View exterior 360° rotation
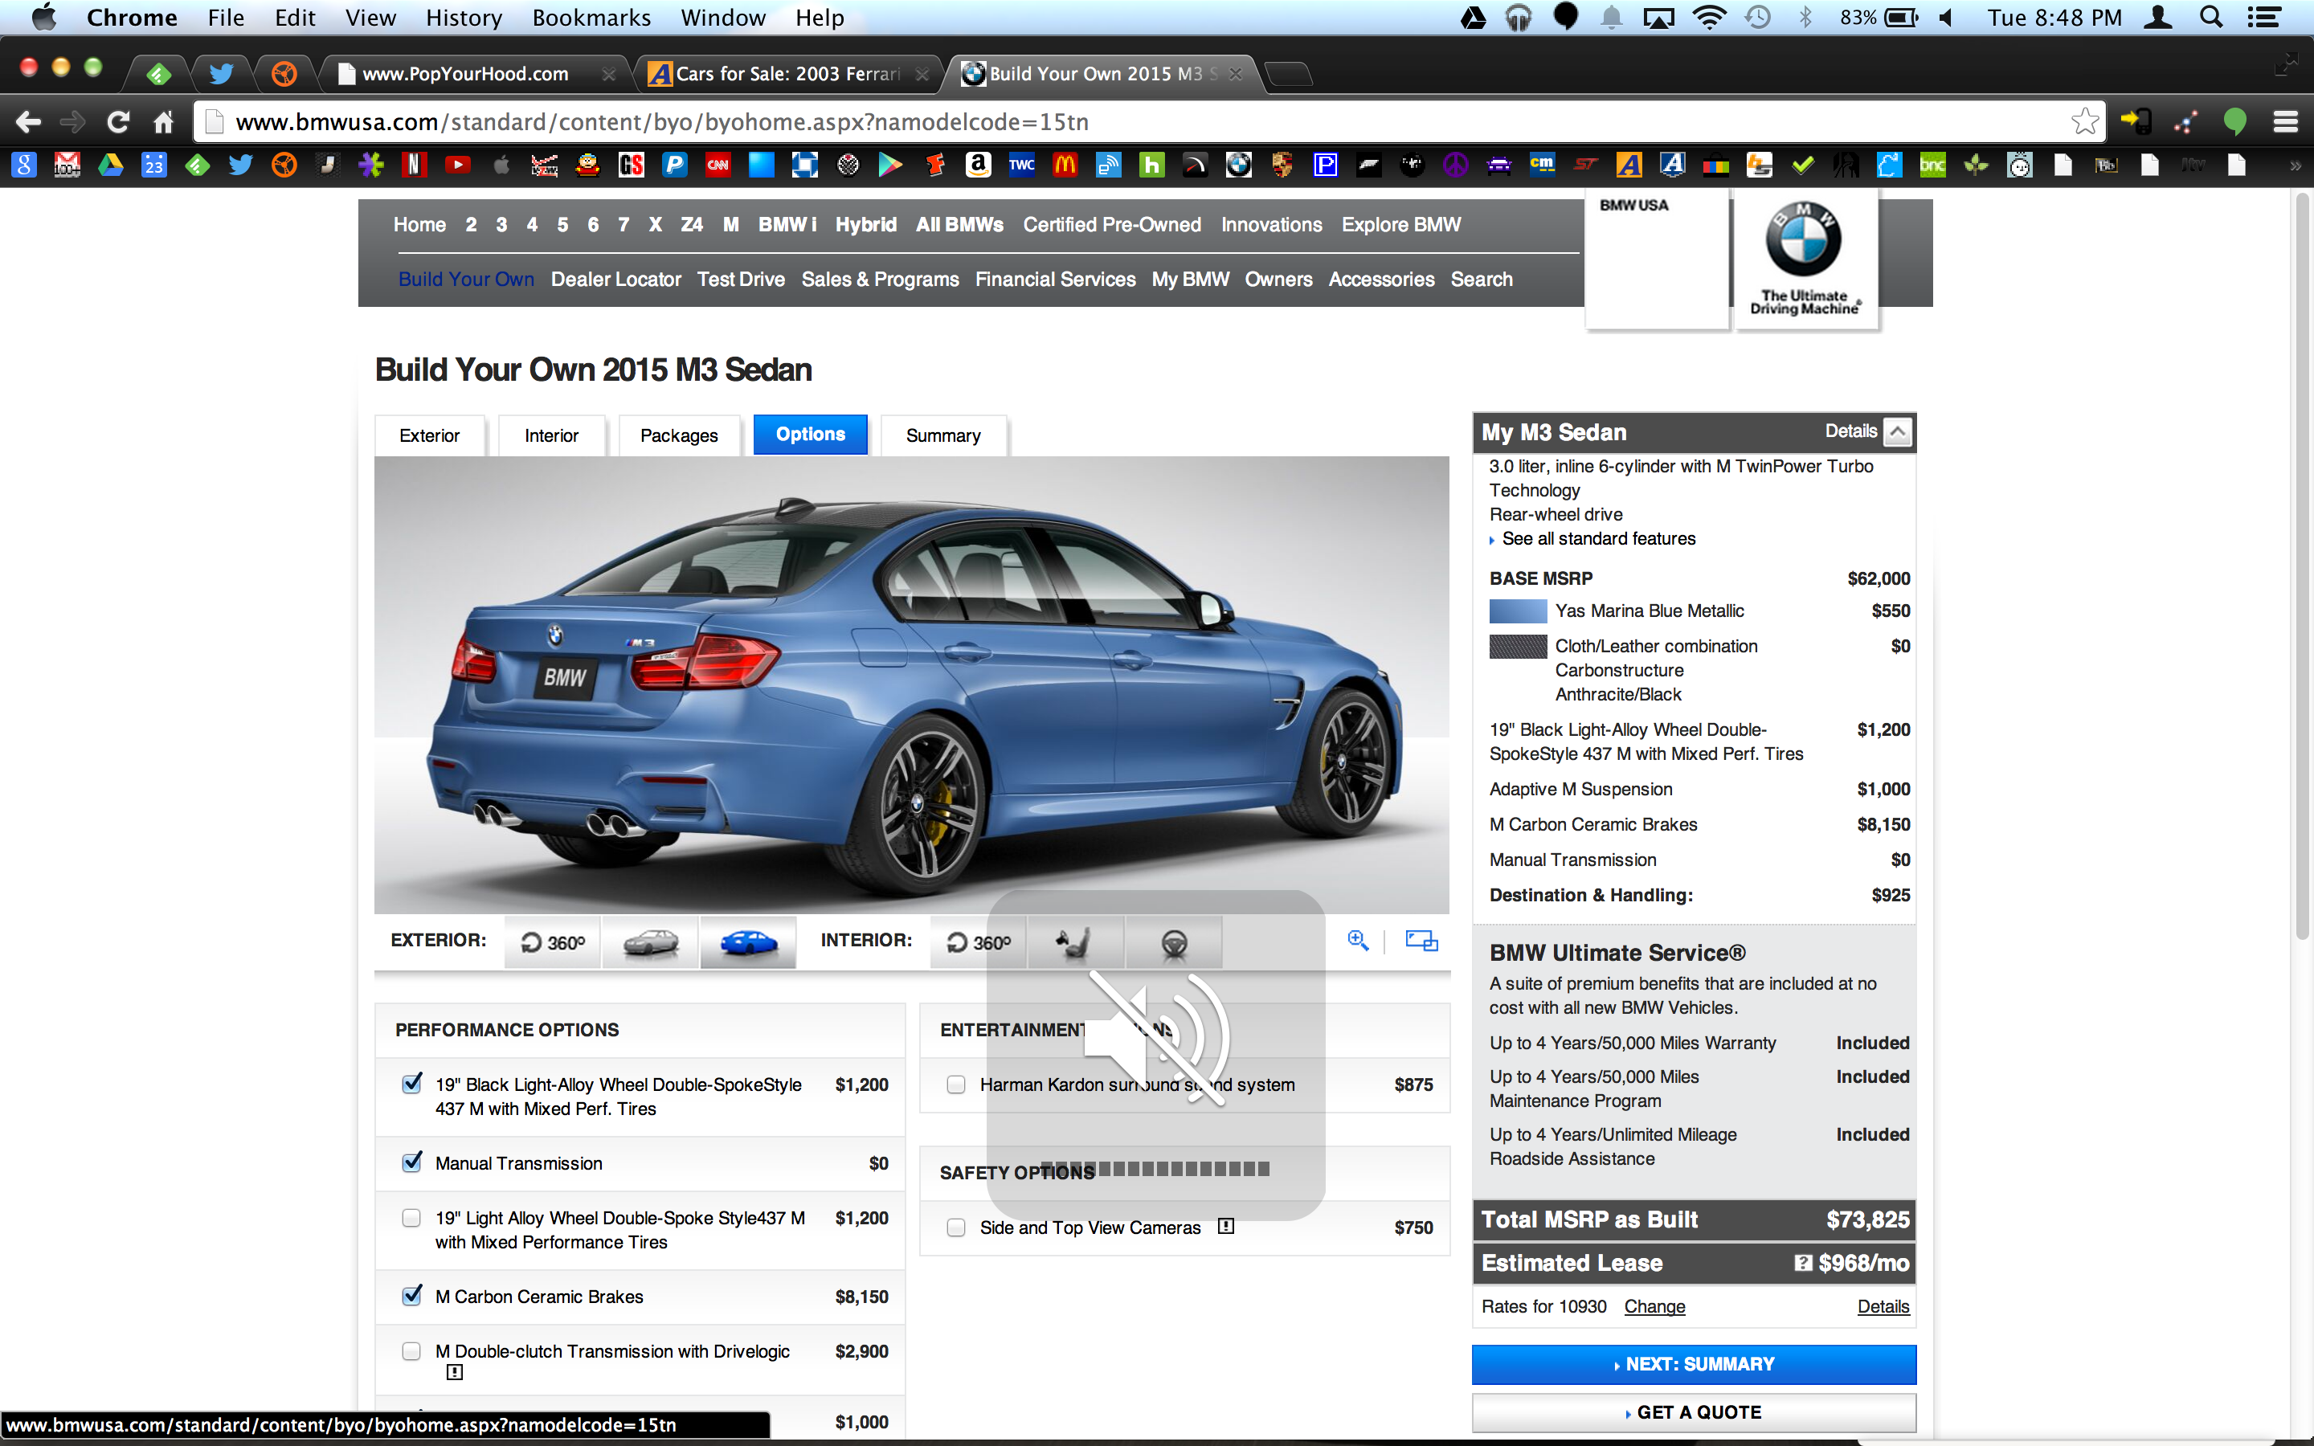Screen dimensions: 2314x1446 click(553, 943)
